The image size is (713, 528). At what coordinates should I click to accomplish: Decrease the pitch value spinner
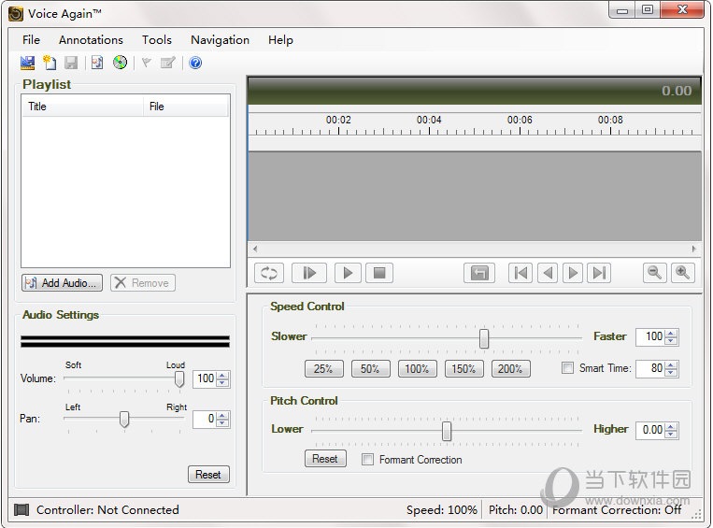pyautogui.click(x=671, y=434)
